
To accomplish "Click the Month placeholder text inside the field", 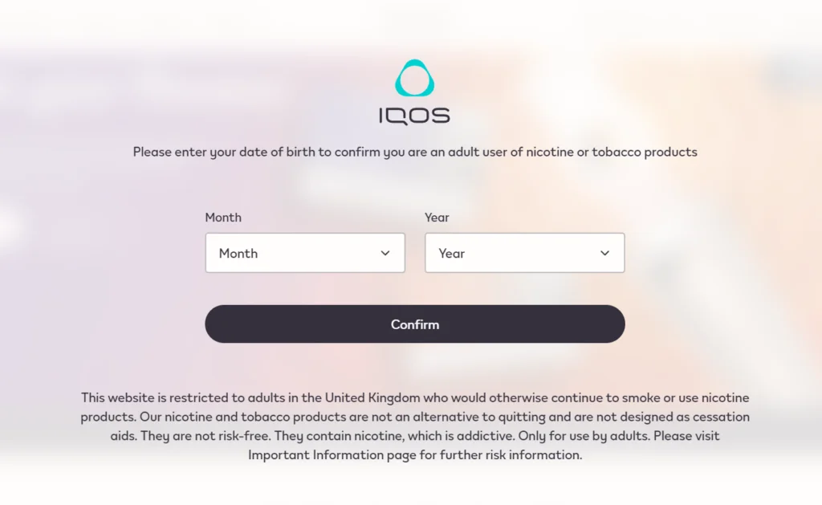I will pyautogui.click(x=238, y=253).
